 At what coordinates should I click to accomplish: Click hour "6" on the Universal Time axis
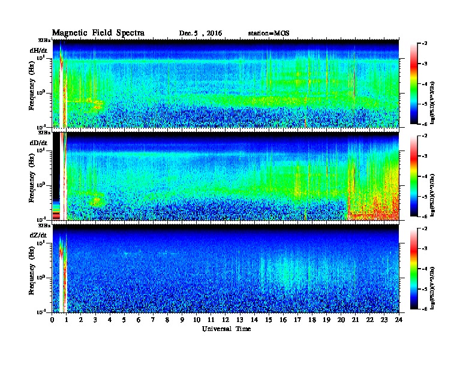coord(139,320)
